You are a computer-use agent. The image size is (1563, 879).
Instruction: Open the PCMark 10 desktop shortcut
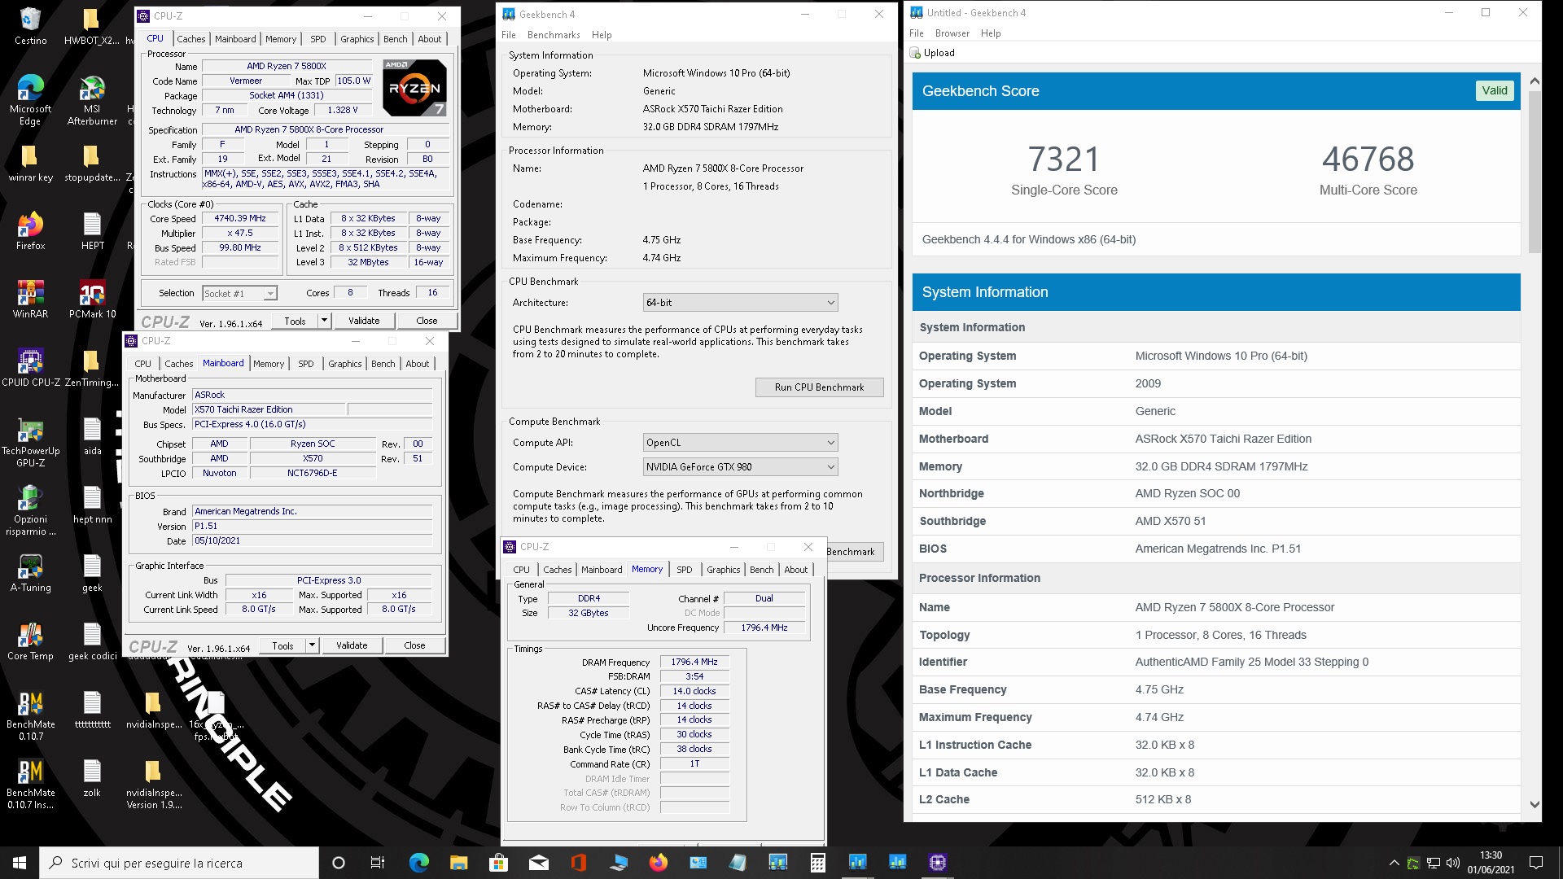coord(92,299)
